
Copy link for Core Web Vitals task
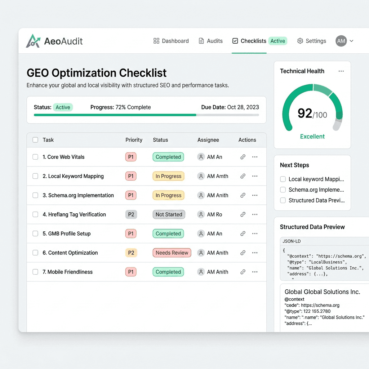(x=243, y=157)
